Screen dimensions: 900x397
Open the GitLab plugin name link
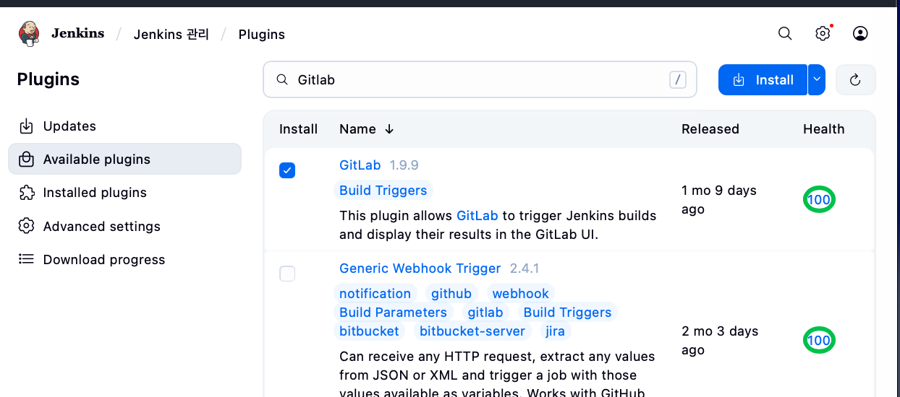point(360,165)
